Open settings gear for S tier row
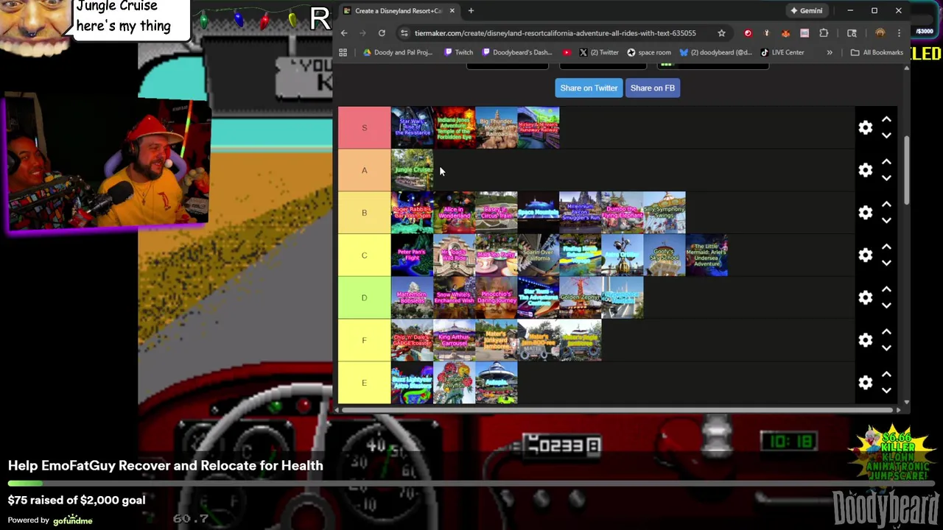 click(866, 128)
